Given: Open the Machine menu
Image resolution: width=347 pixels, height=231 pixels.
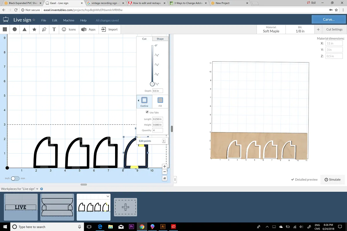Looking at the screenshot, I should (69, 20).
